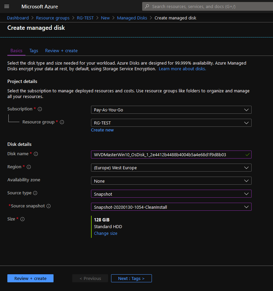Switch to the Basics tab
The height and width of the screenshot is (291, 273).
[x=16, y=51]
